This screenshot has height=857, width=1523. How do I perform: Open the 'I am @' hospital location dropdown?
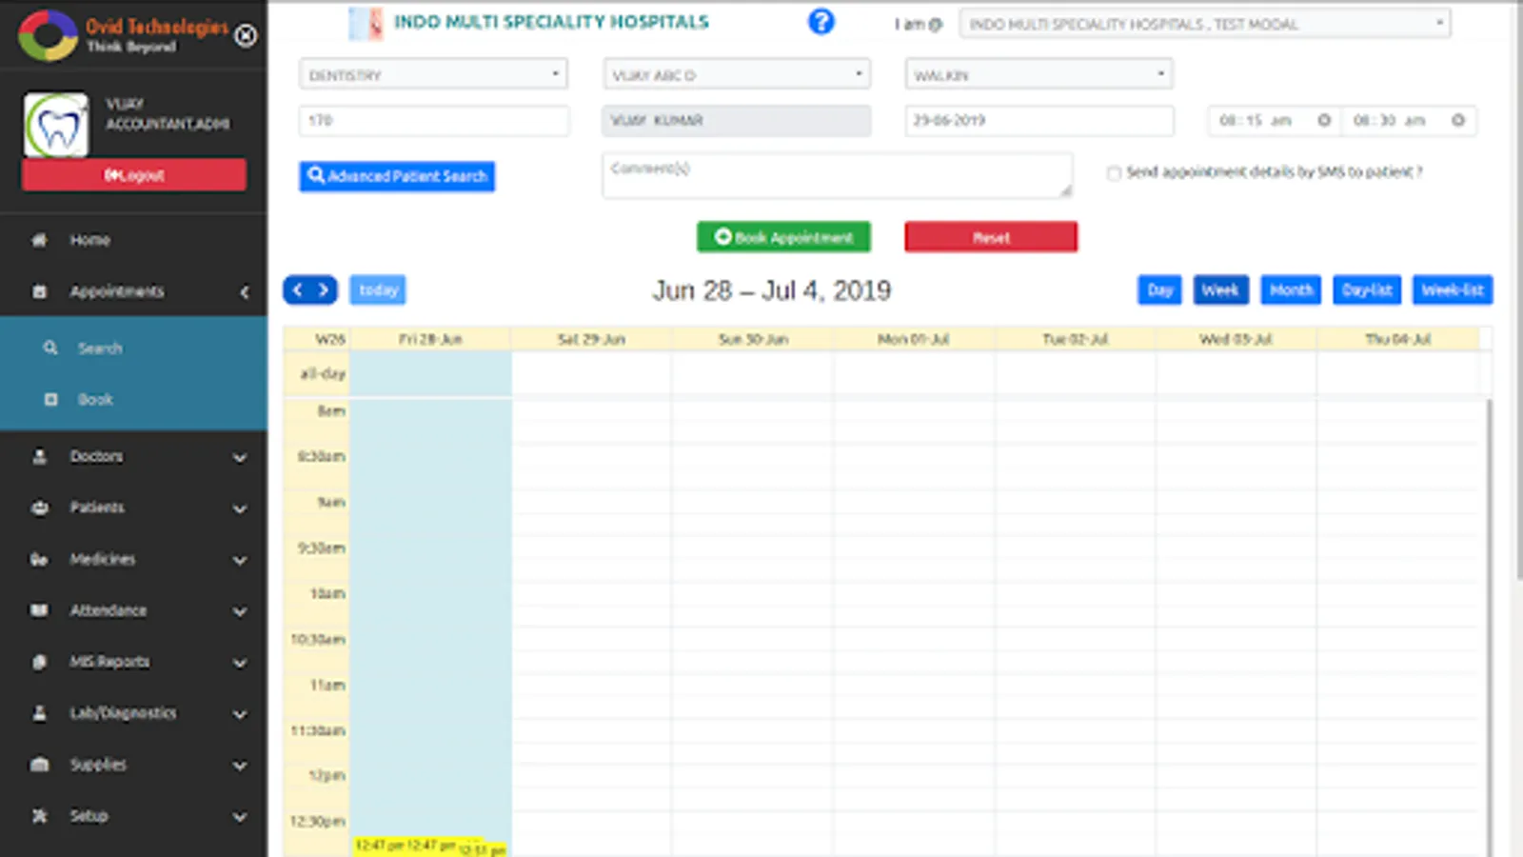[1205, 24]
